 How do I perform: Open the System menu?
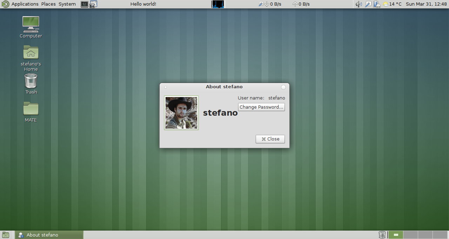coord(67,4)
